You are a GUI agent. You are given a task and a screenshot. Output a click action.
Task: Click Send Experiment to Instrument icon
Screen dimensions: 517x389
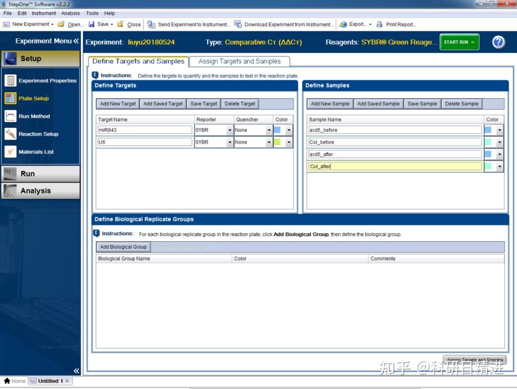pyautogui.click(x=151, y=24)
